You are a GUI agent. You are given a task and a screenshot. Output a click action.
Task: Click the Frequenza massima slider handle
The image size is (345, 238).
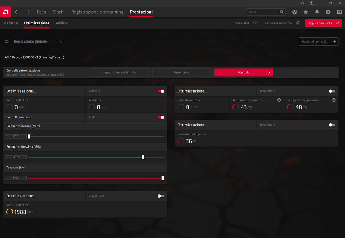[x=143, y=157]
